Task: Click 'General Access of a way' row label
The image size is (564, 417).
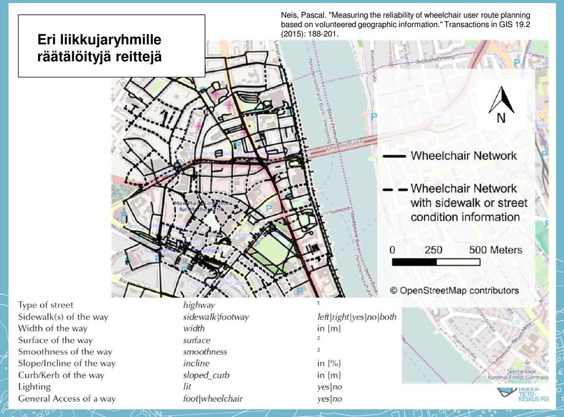Action: coord(67,398)
